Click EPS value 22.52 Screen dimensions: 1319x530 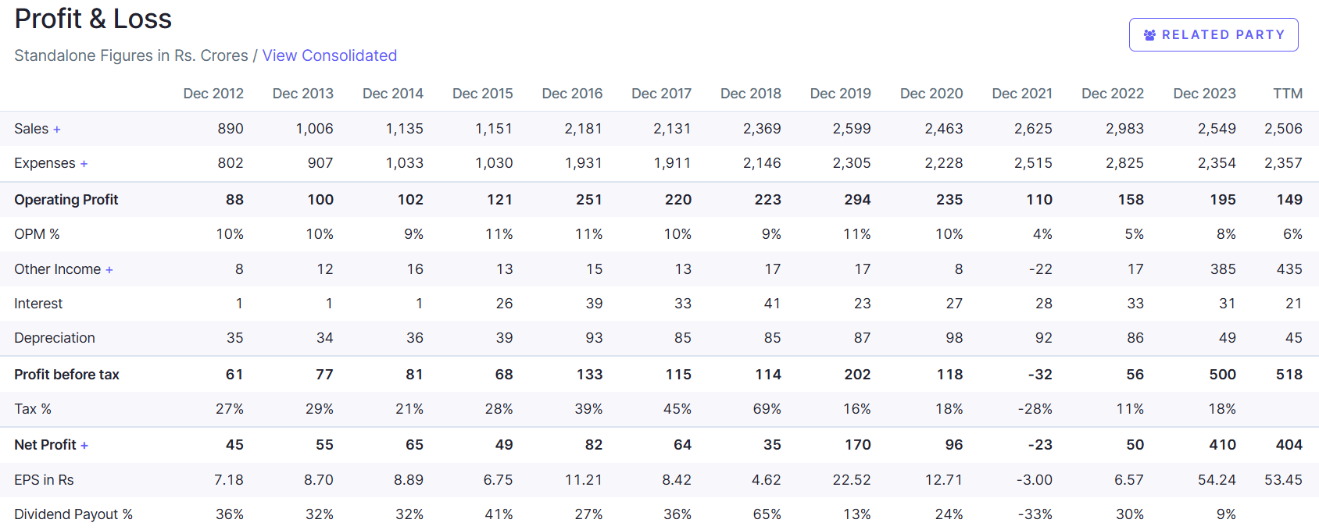coord(852,480)
